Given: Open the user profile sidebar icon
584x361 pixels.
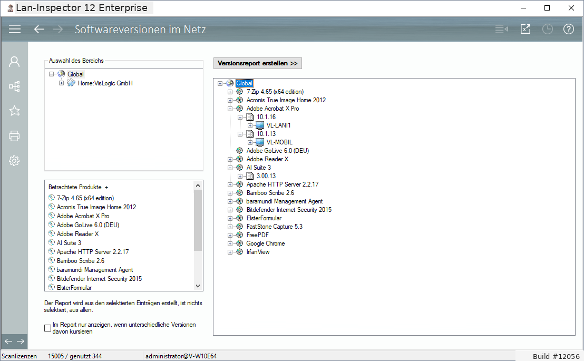Looking at the screenshot, I should (14, 62).
